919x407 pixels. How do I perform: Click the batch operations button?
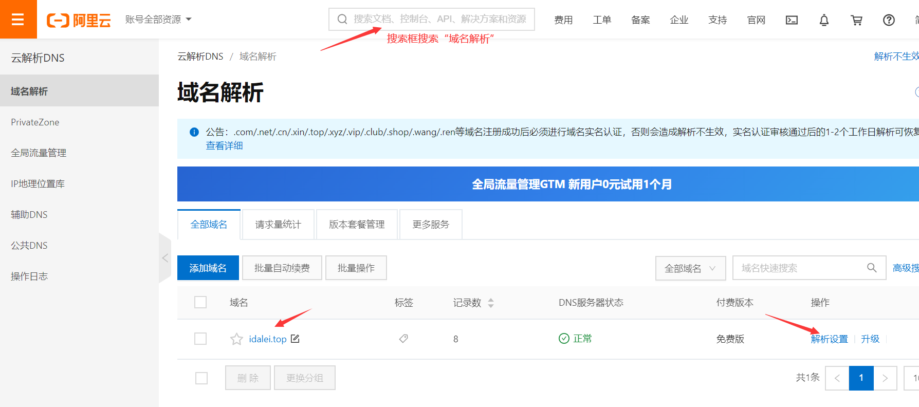(x=356, y=268)
